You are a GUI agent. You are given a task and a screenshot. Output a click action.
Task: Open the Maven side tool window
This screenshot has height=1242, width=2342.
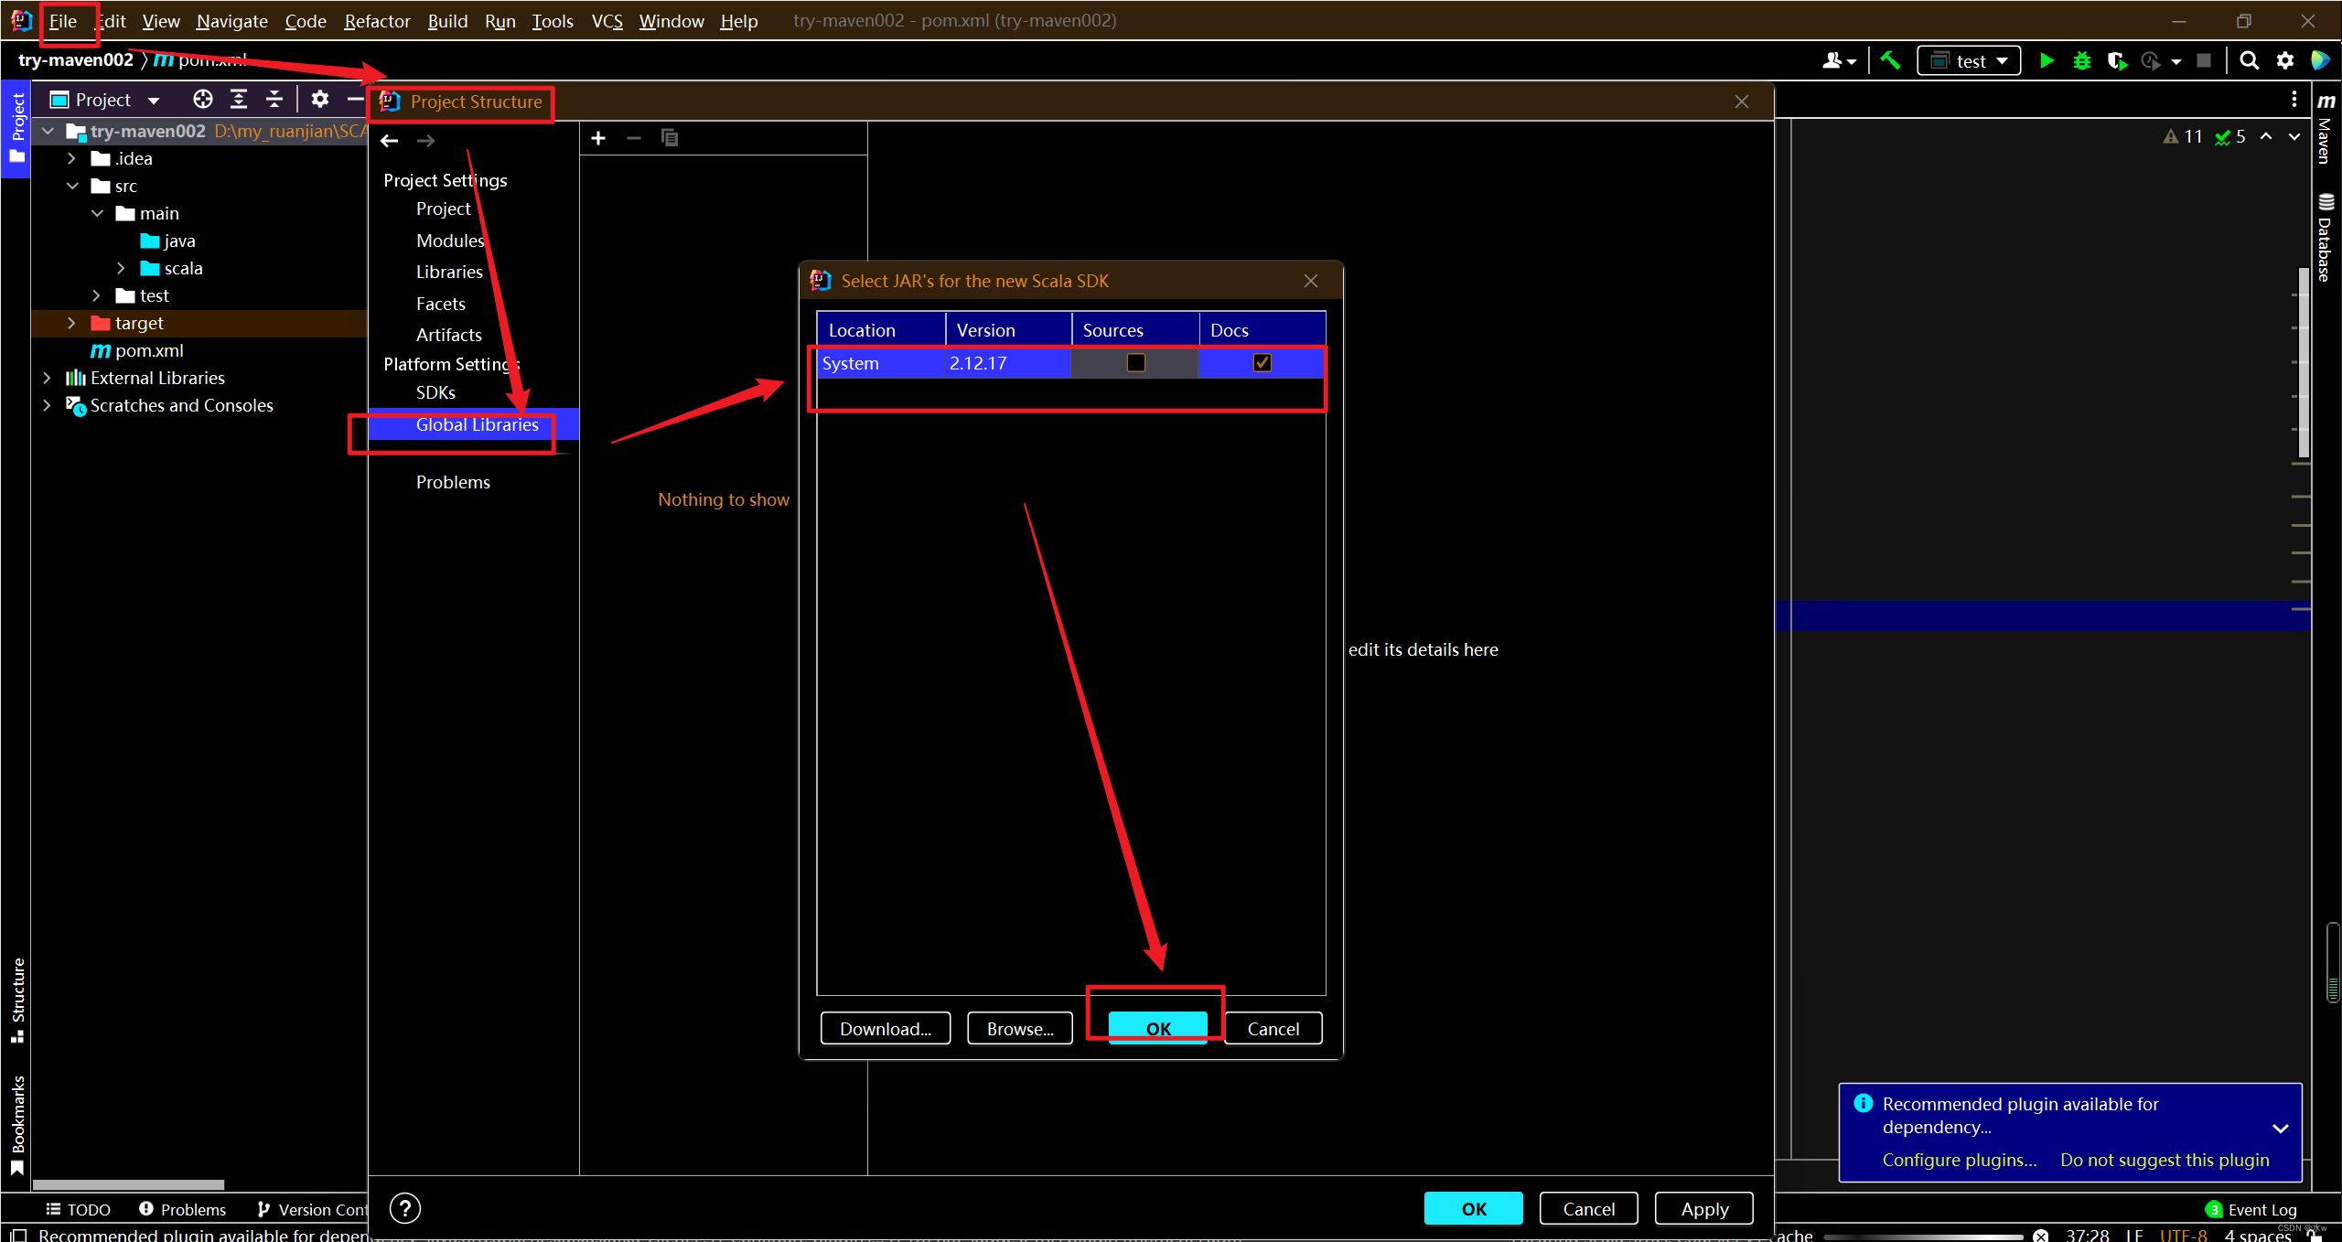[2326, 128]
